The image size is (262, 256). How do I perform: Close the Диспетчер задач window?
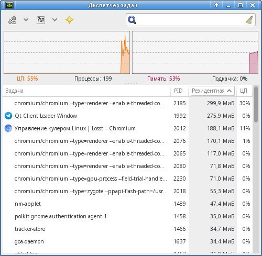[x=253, y=5]
